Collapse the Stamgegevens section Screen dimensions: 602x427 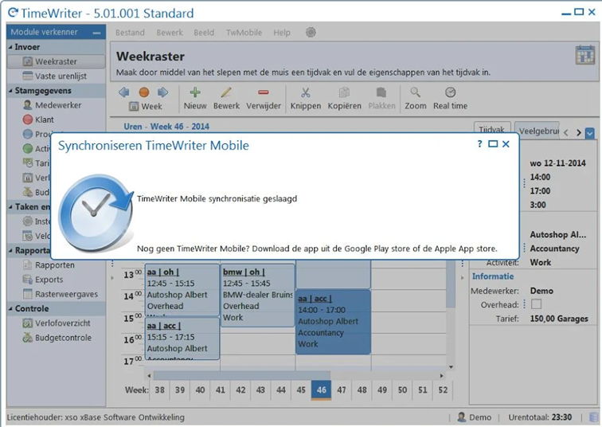(x=10, y=91)
